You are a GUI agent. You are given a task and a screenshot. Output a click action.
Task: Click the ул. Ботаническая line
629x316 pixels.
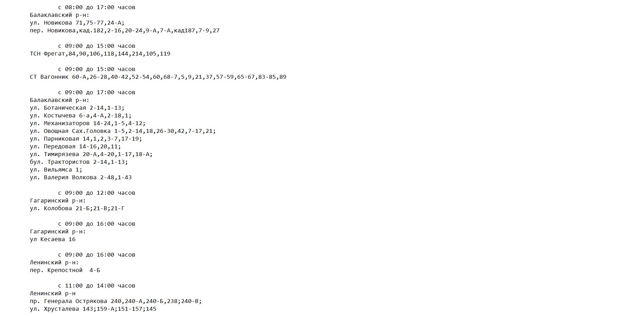[77, 108]
